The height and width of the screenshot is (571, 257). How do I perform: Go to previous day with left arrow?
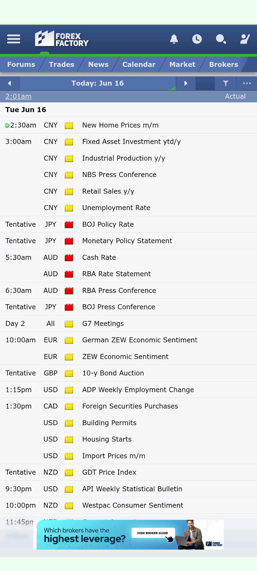[x=10, y=83]
